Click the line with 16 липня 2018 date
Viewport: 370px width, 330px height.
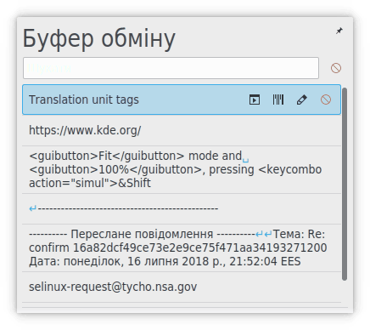(x=165, y=261)
